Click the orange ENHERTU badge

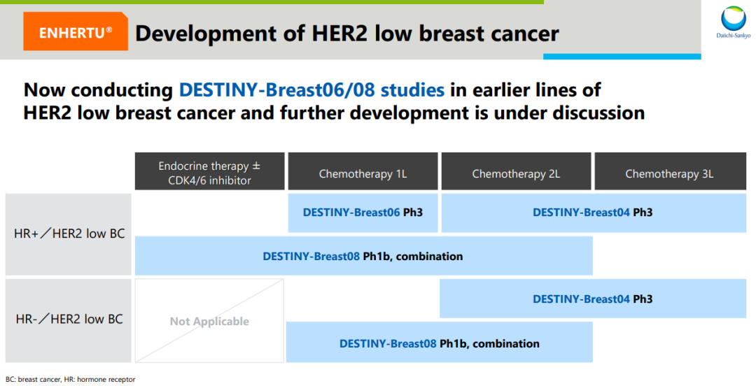pyautogui.click(x=76, y=31)
